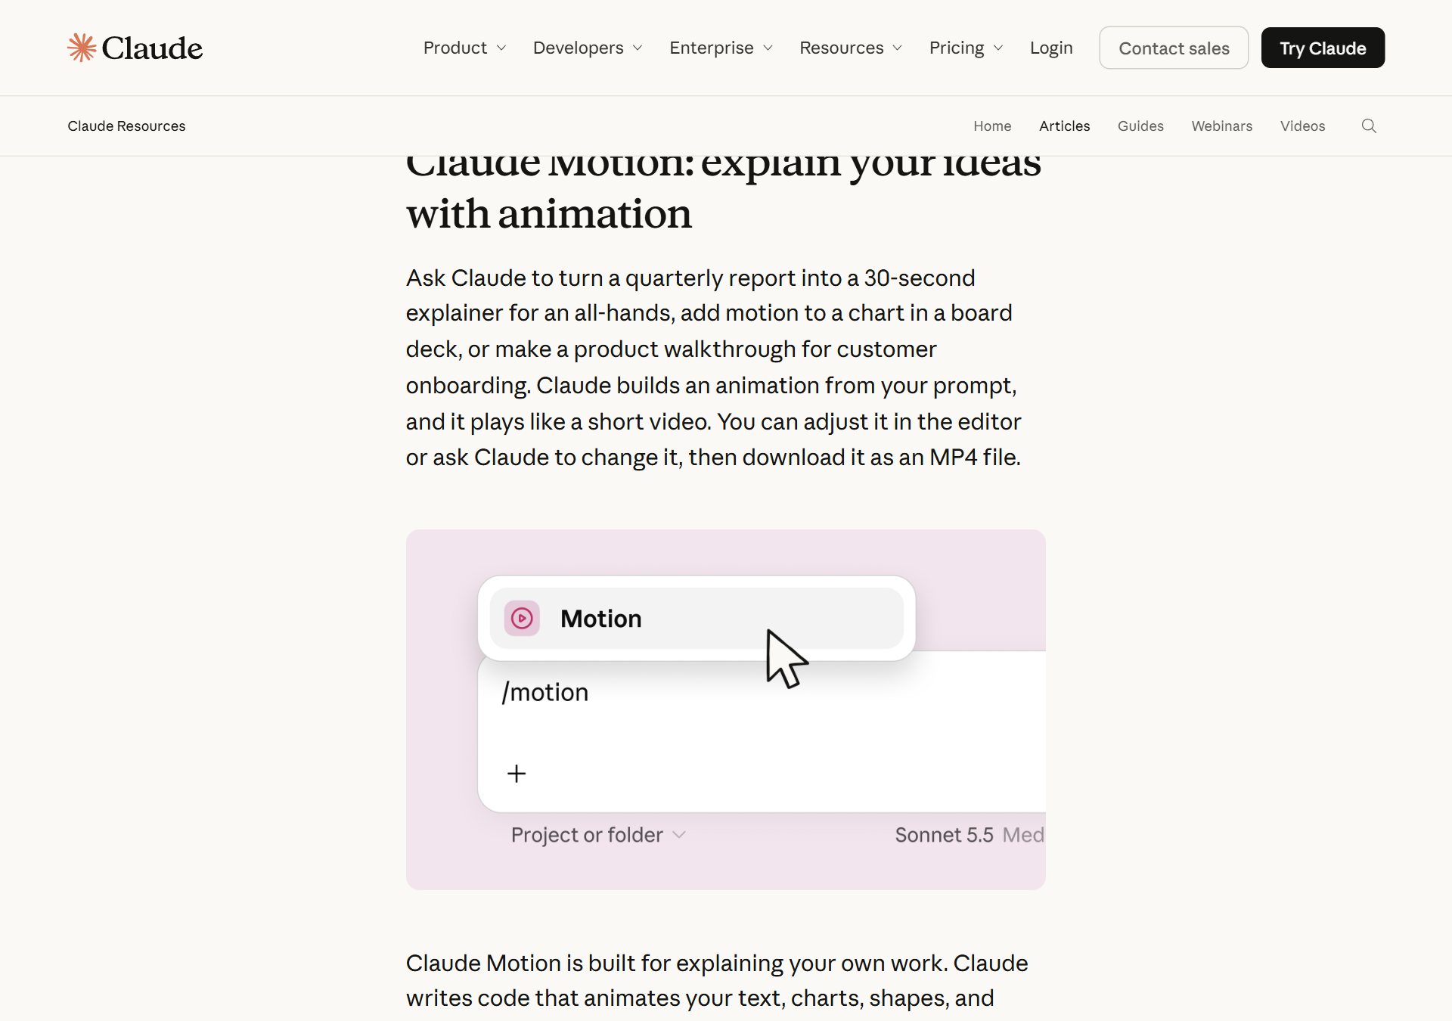Expand the Developers menu
Image resolution: width=1452 pixels, height=1021 pixels.
coord(588,48)
